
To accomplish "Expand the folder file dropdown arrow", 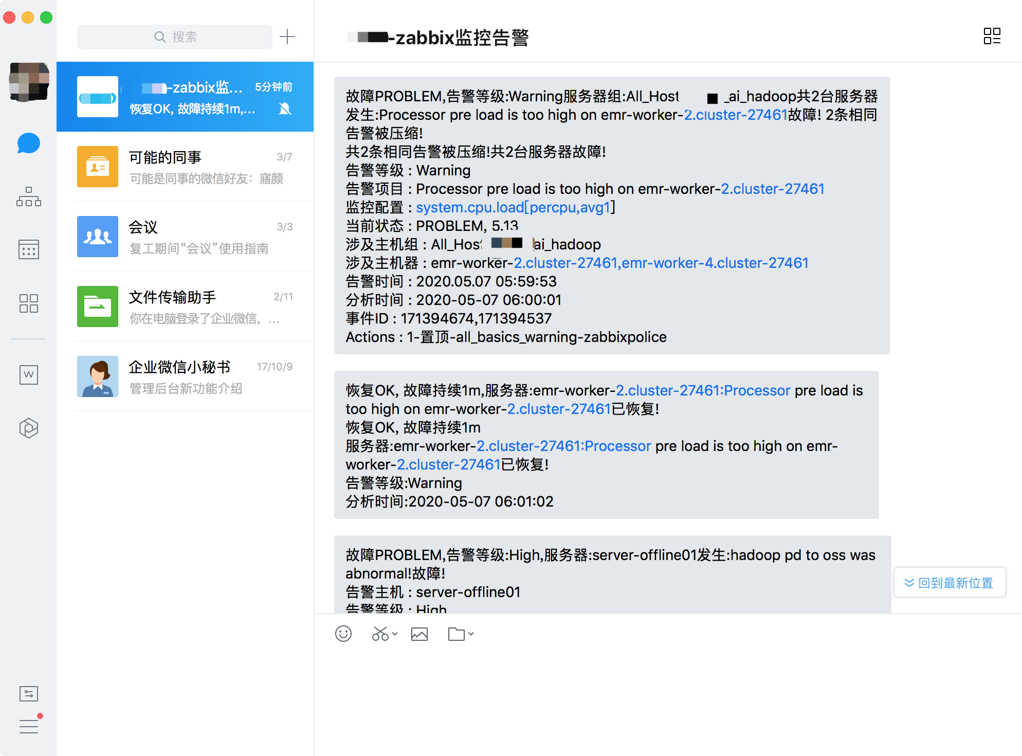I will pyautogui.click(x=471, y=634).
